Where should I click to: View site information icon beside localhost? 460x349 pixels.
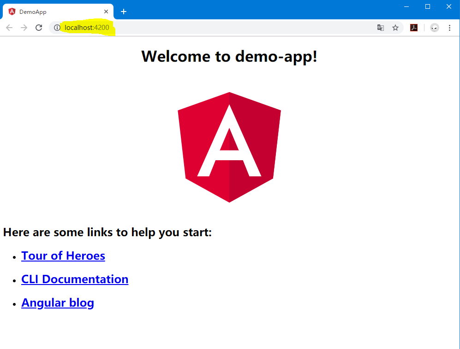(57, 28)
